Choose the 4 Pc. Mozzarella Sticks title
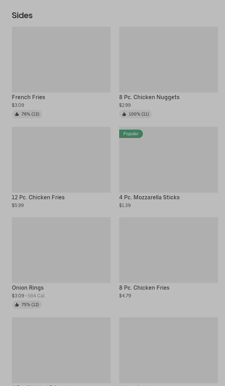 [x=149, y=198]
